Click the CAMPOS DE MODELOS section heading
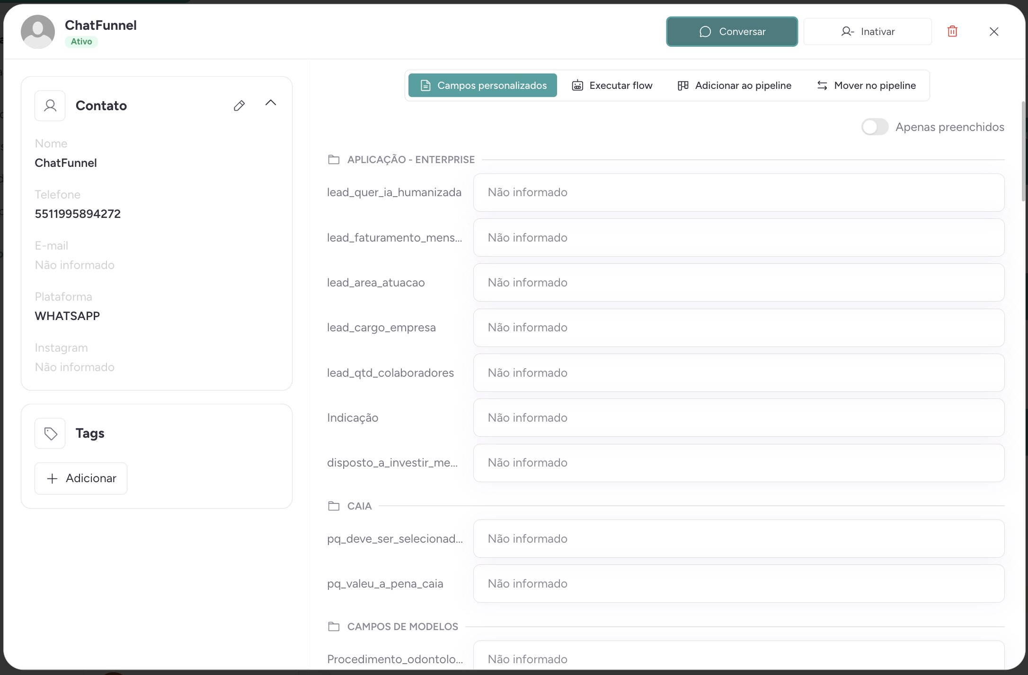This screenshot has height=675, width=1028. click(403, 626)
